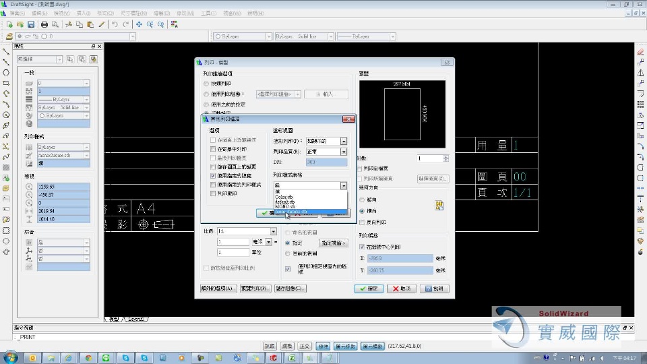
Task: Enable the print stamp checkbox (列印戳印)
Action: tap(213, 193)
